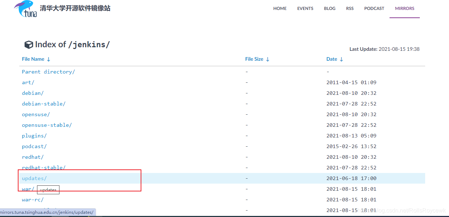Open the podcast/ directory
Viewport: 449px width, 217px height.
point(35,146)
